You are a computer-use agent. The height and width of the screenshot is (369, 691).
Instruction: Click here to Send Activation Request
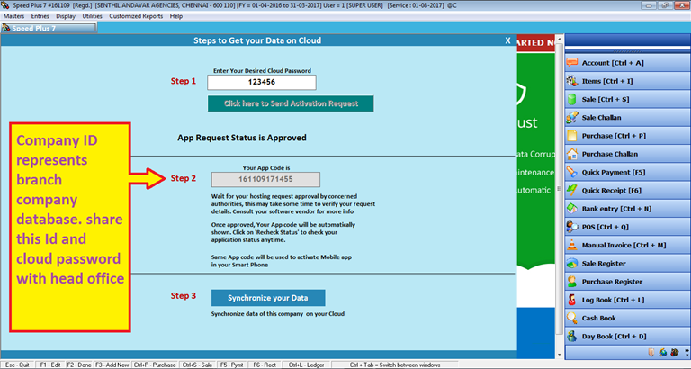pyautogui.click(x=291, y=103)
